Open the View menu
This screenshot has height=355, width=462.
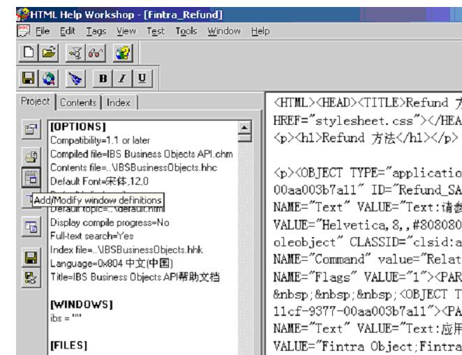click(126, 31)
